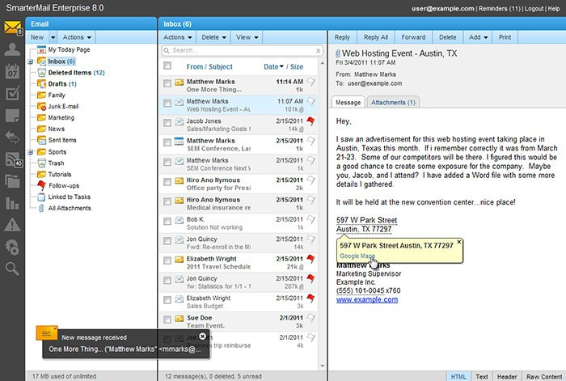Image resolution: width=566 pixels, height=381 pixels.
Task: Click the new message envelope notification icon
Action: tap(47, 333)
